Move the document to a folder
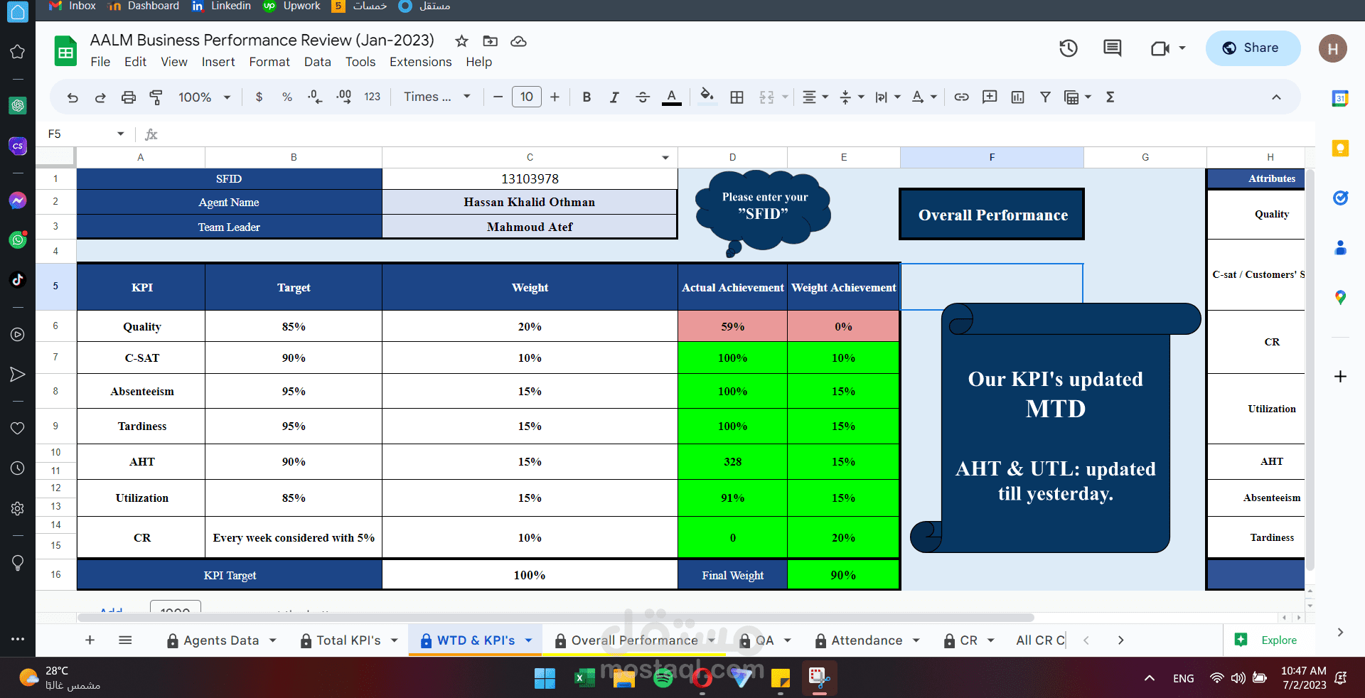This screenshot has height=698, width=1365. point(491,41)
